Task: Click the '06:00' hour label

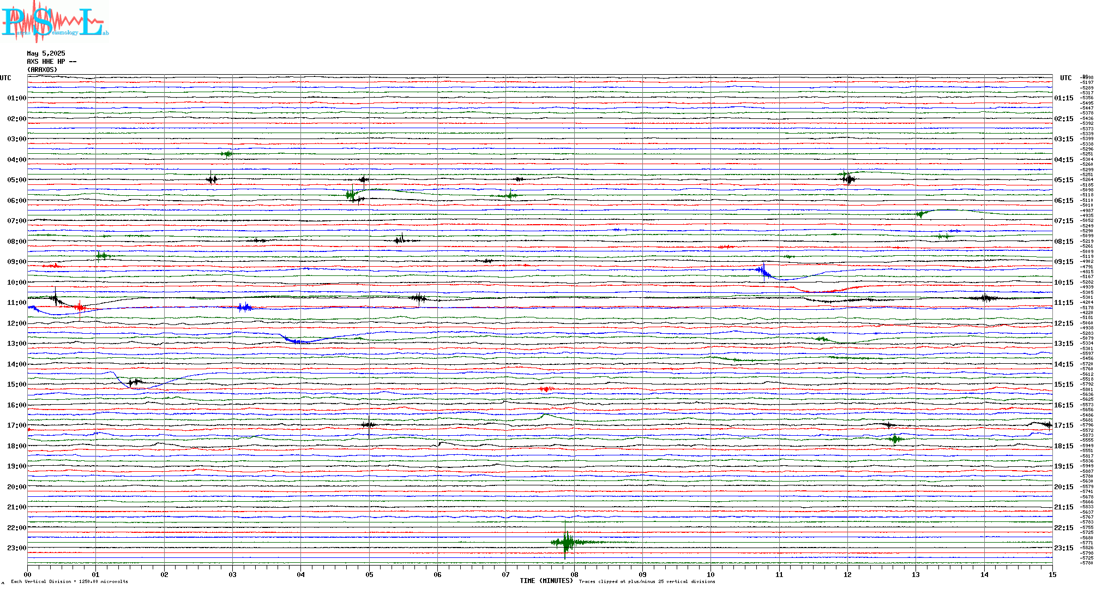Action: [17, 201]
